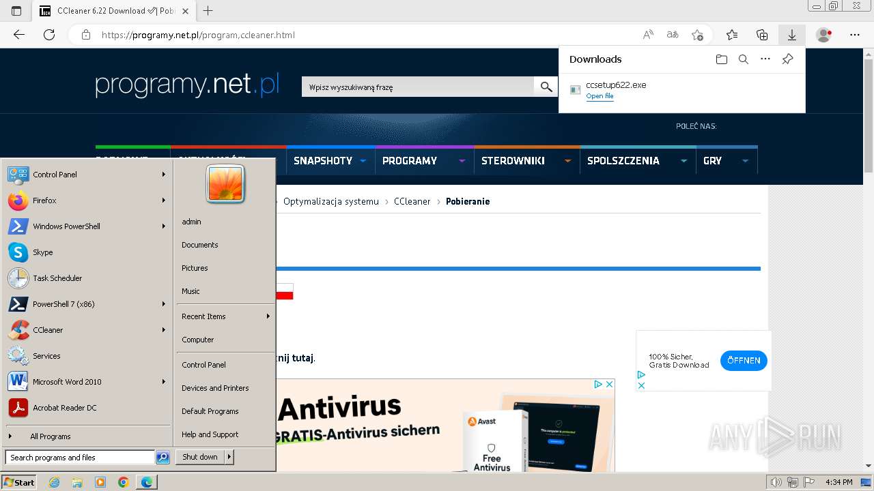
Task: Open a new browser tab
Action: click(x=208, y=11)
